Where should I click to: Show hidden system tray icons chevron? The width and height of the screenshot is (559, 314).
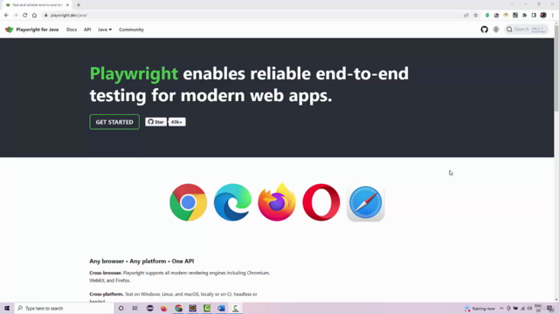pos(501,308)
